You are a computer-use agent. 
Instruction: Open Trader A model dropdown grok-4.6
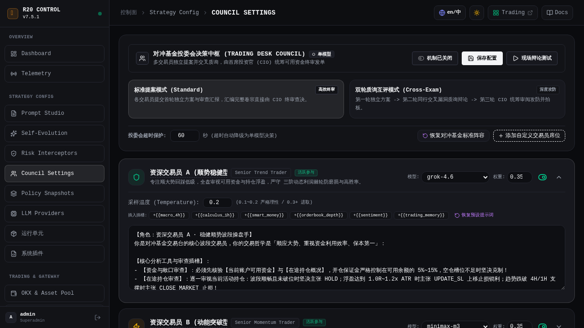tap(455, 177)
